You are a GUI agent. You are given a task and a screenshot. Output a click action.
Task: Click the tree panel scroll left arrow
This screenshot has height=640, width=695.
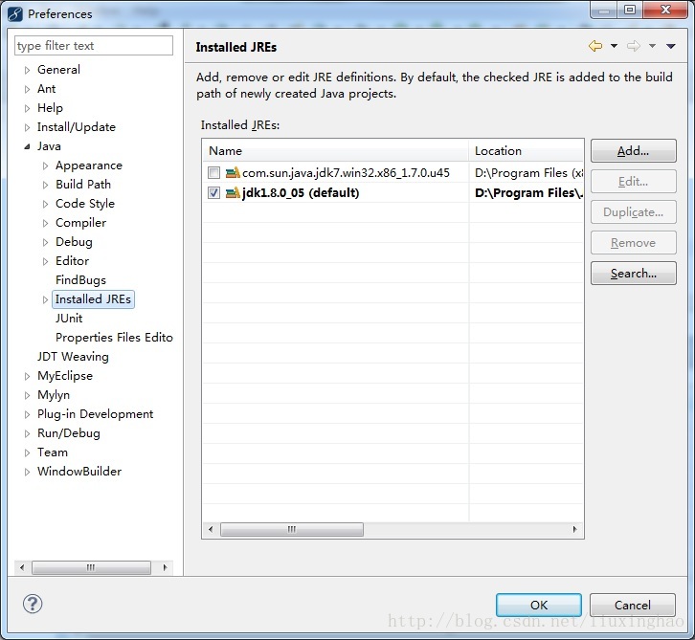(22, 567)
